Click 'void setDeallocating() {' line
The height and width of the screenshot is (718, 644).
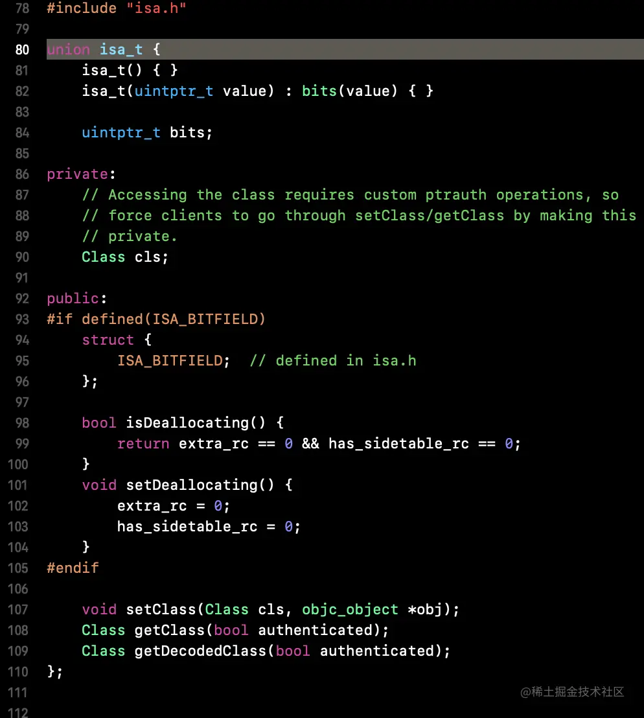point(187,485)
